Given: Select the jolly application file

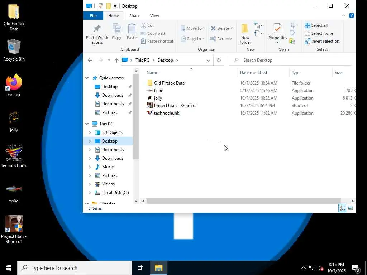Looking at the screenshot, I should [250, 98].
